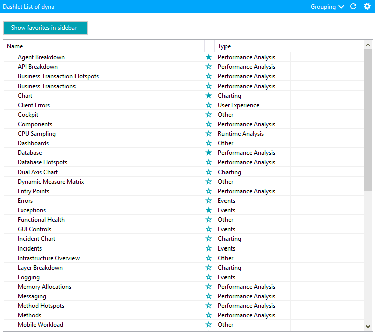Favorite the Functional Health star
Screen dimensions: 375x333
pos(209,220)
